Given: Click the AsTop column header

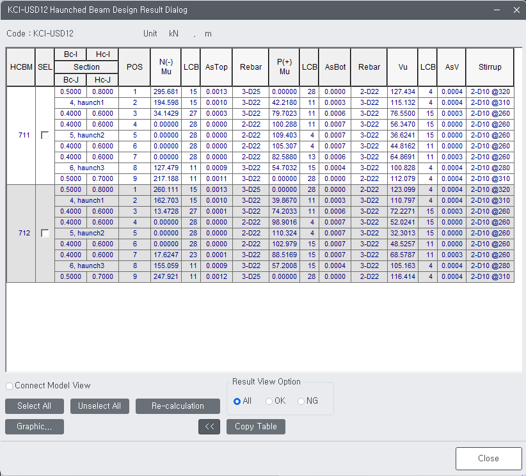Looking at the screenshot, I should (216, 67).
